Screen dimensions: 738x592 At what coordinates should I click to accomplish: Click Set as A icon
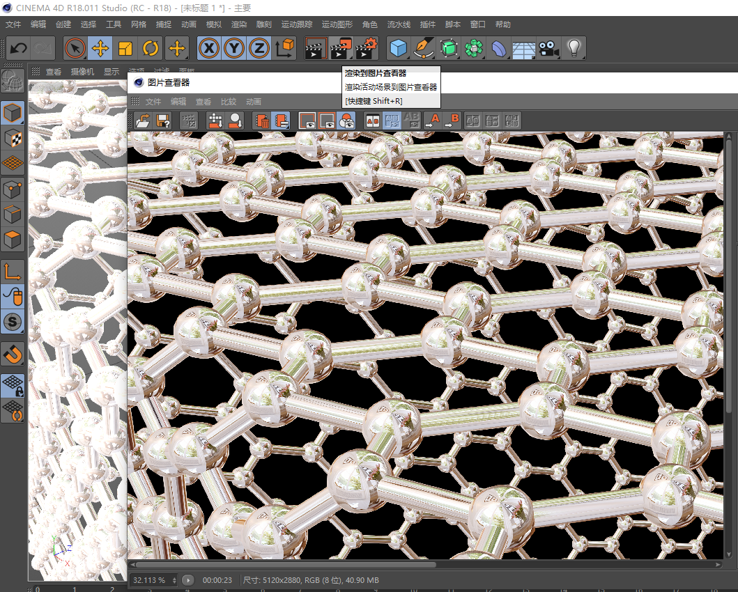tap(433, 121)
